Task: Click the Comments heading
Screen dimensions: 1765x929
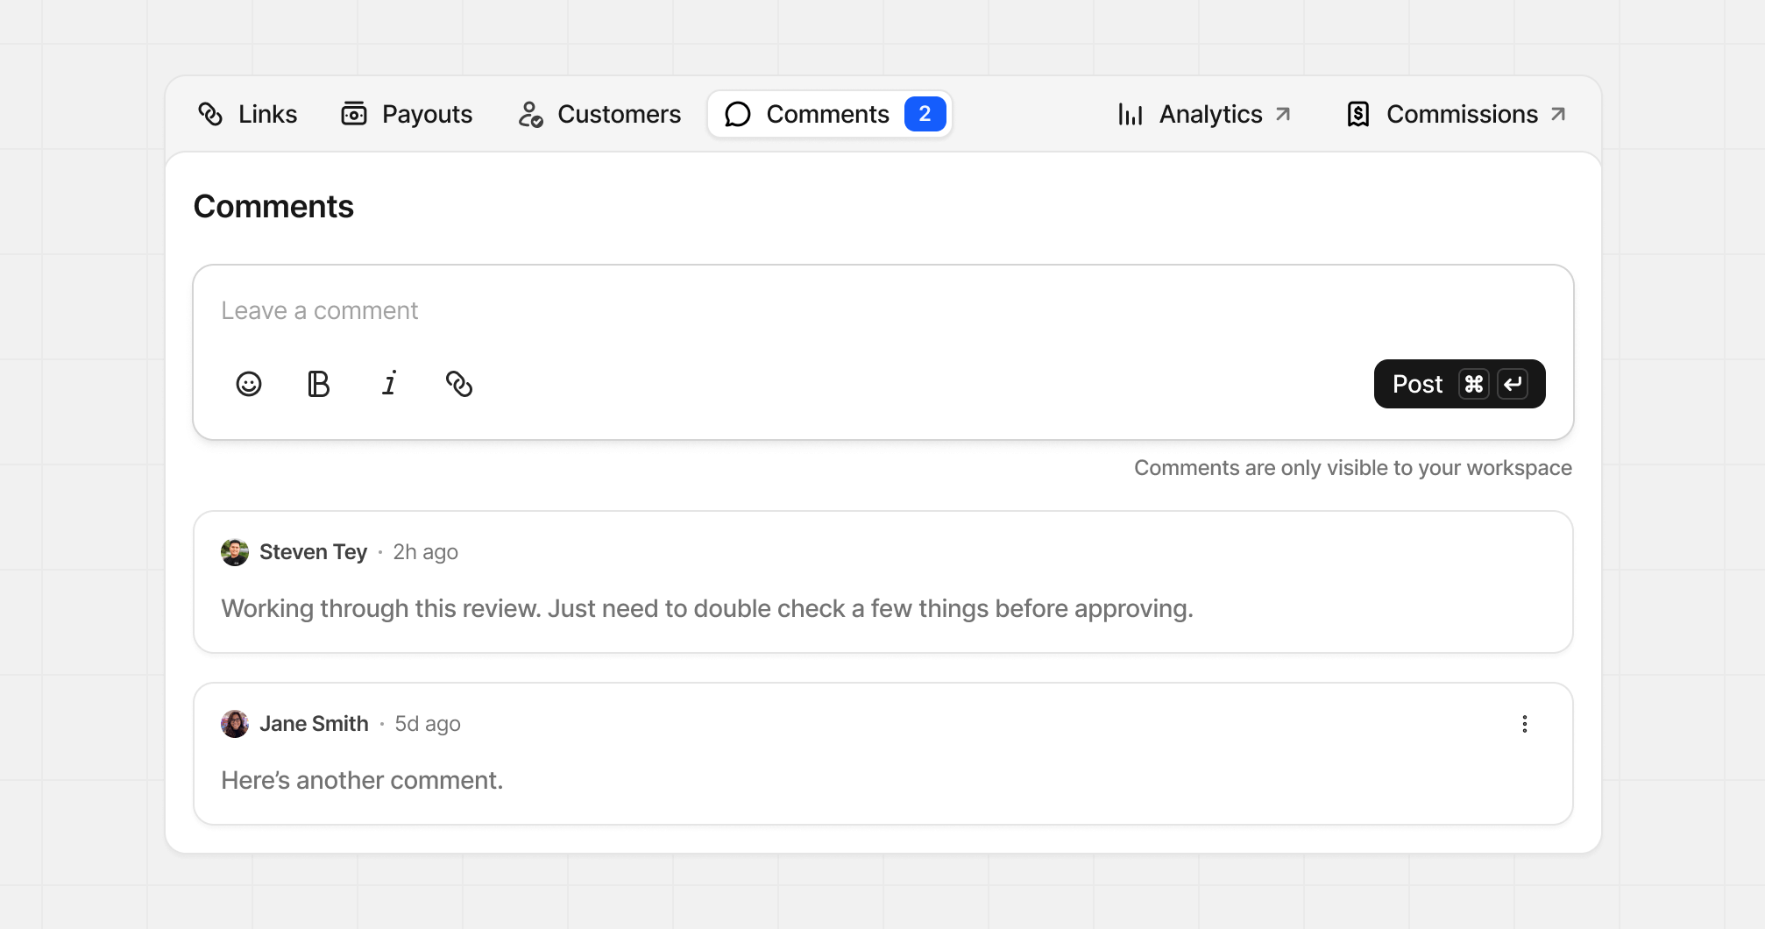Action: [x=273, y=207]
